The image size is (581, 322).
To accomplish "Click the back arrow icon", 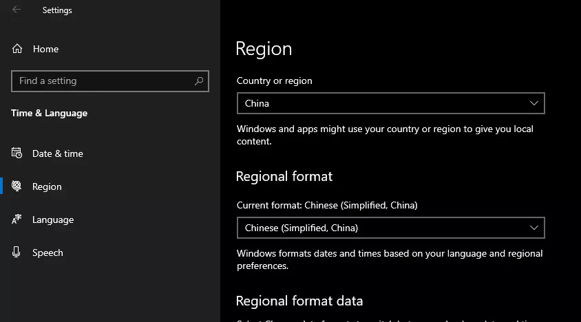I will 17,10.
